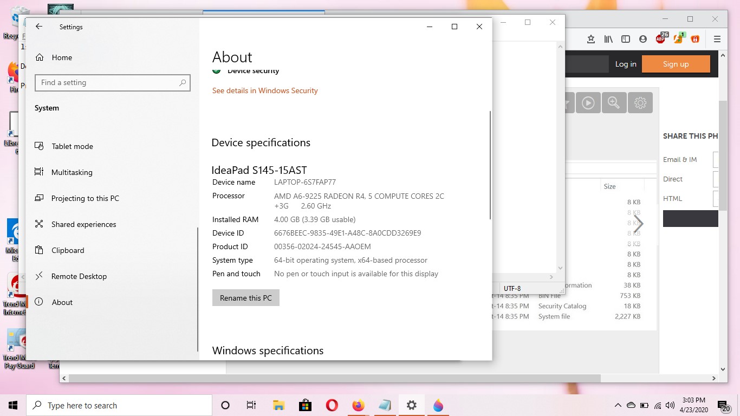The width and height of the screenshot is (740, 416).
Task: Click Settings gear icon on taskbar
Action: point(411,405)
